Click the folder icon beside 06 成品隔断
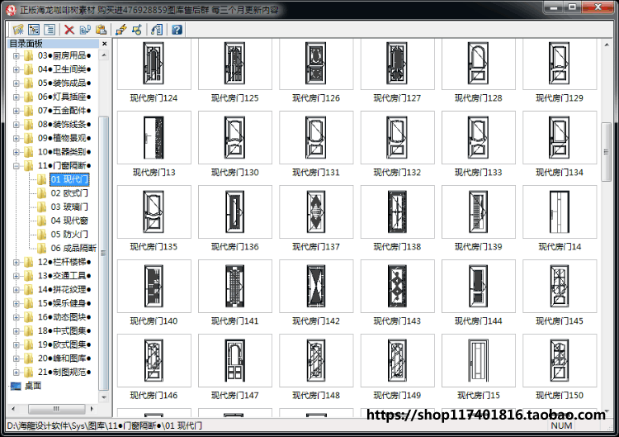This screenshot has width=619, height=437. click(41, 248)
